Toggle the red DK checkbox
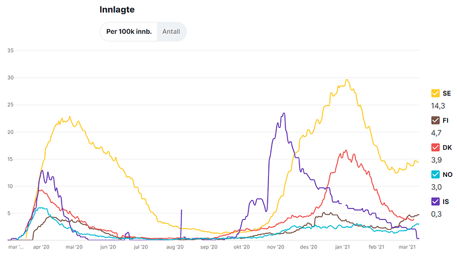The height and width of the screenshot is (263, 457). click(x=435, y=148)
